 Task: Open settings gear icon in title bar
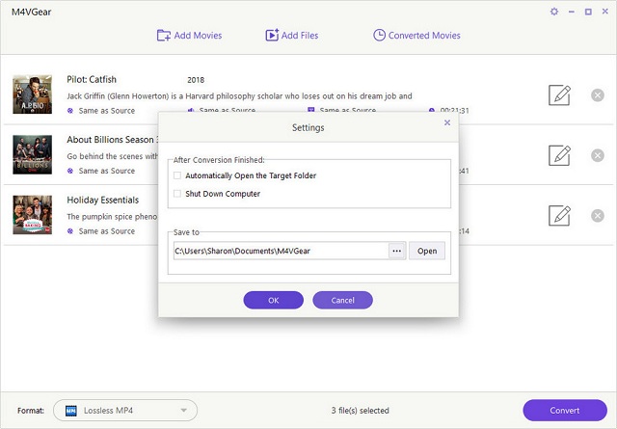pos(553,12)
